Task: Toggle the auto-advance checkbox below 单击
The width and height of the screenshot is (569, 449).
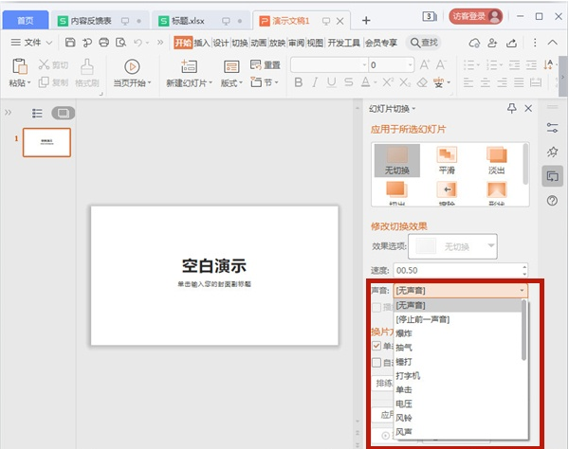Action: (377, 362)
